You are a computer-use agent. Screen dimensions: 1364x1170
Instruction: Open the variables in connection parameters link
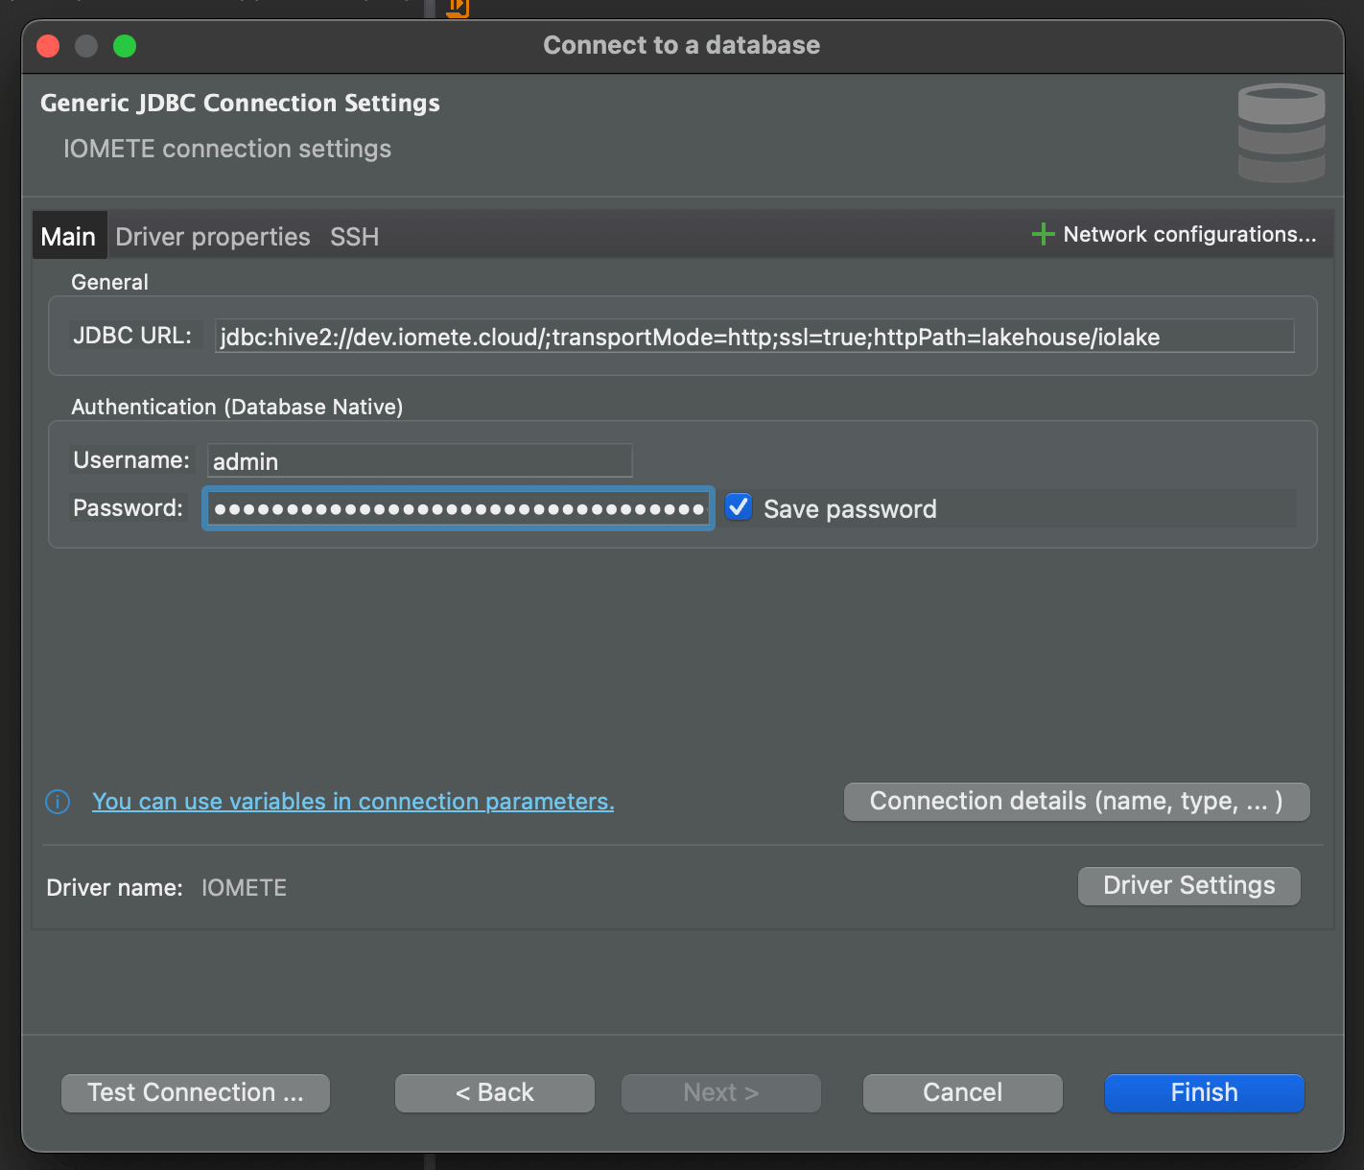click(x=353, y=801)
